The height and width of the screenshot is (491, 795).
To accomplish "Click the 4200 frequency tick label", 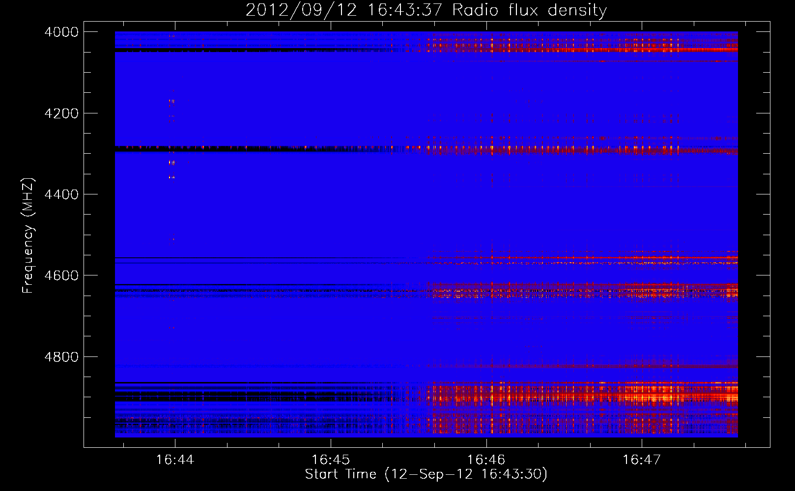I will point(61,113).
